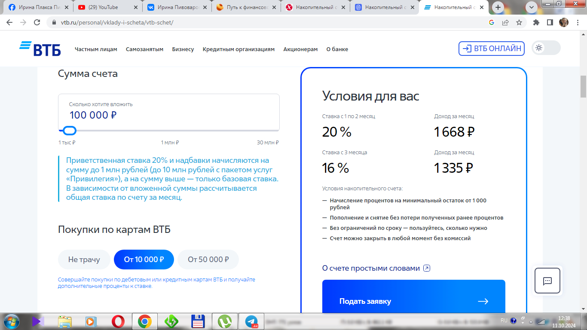Open ВТБ ОНЛАЙН login button
587x330 pixels.
click(492, 49)
